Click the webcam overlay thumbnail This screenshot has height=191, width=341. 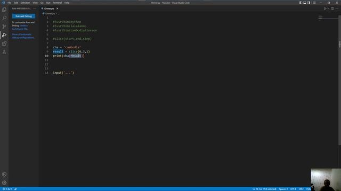[326, 179]
